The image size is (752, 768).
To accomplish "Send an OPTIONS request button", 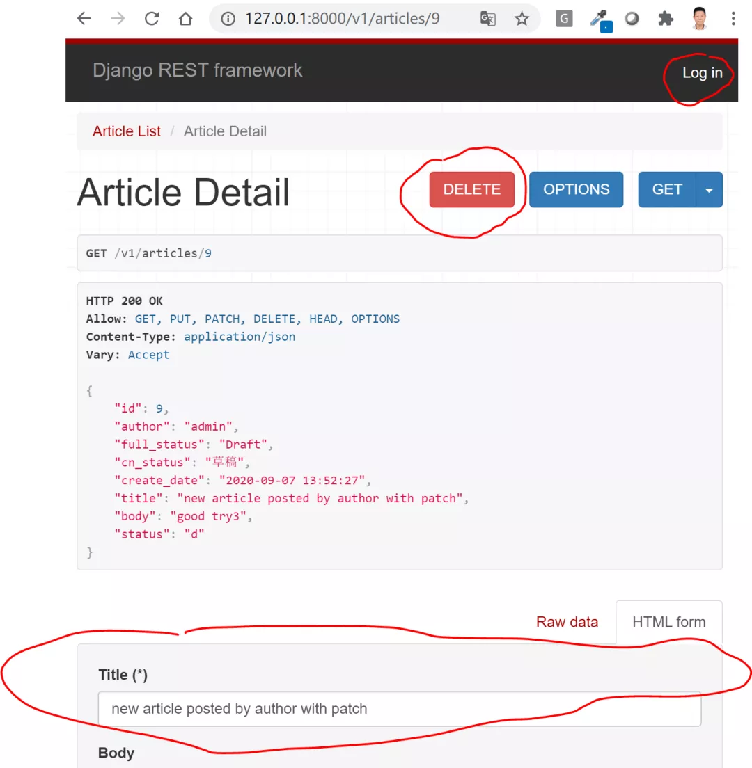I will (576, 189).
